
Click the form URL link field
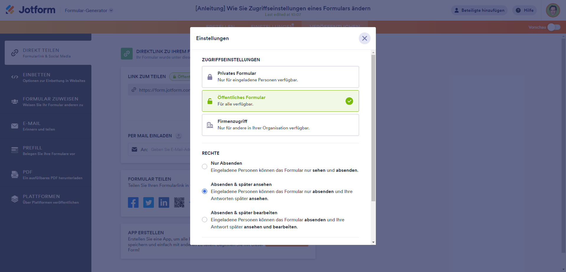[x=159, y=90]
